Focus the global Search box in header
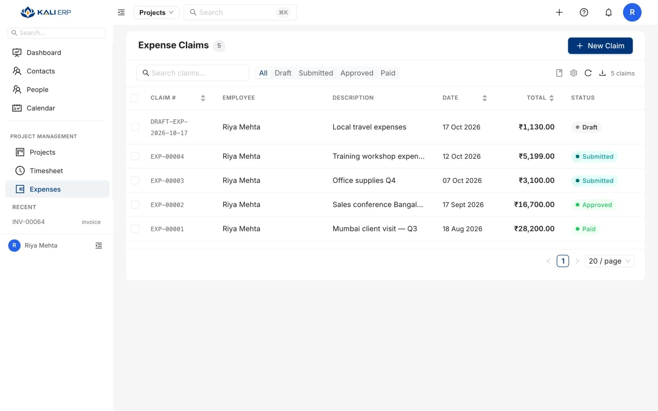This screenshot has height=411, width=658. (240, 12)
